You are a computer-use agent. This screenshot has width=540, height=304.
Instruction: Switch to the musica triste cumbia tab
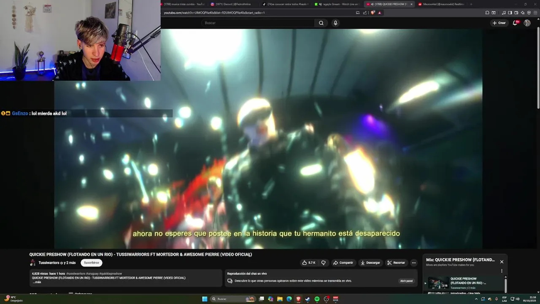tap(184, 4)
